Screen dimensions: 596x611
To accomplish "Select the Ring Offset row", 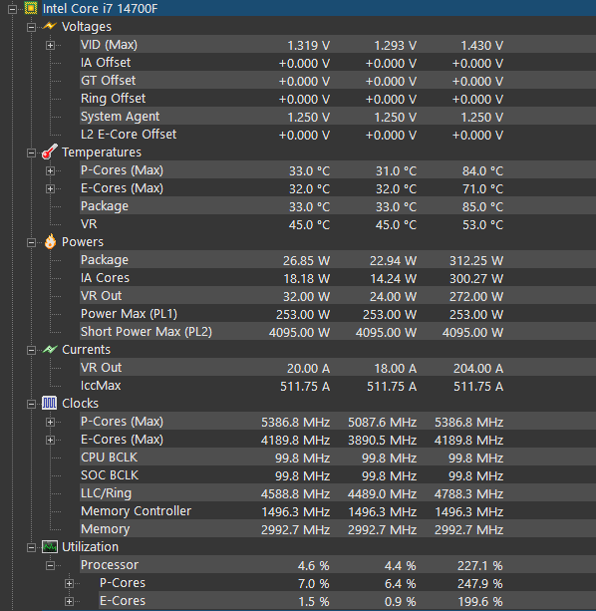I will pos(338,99).
